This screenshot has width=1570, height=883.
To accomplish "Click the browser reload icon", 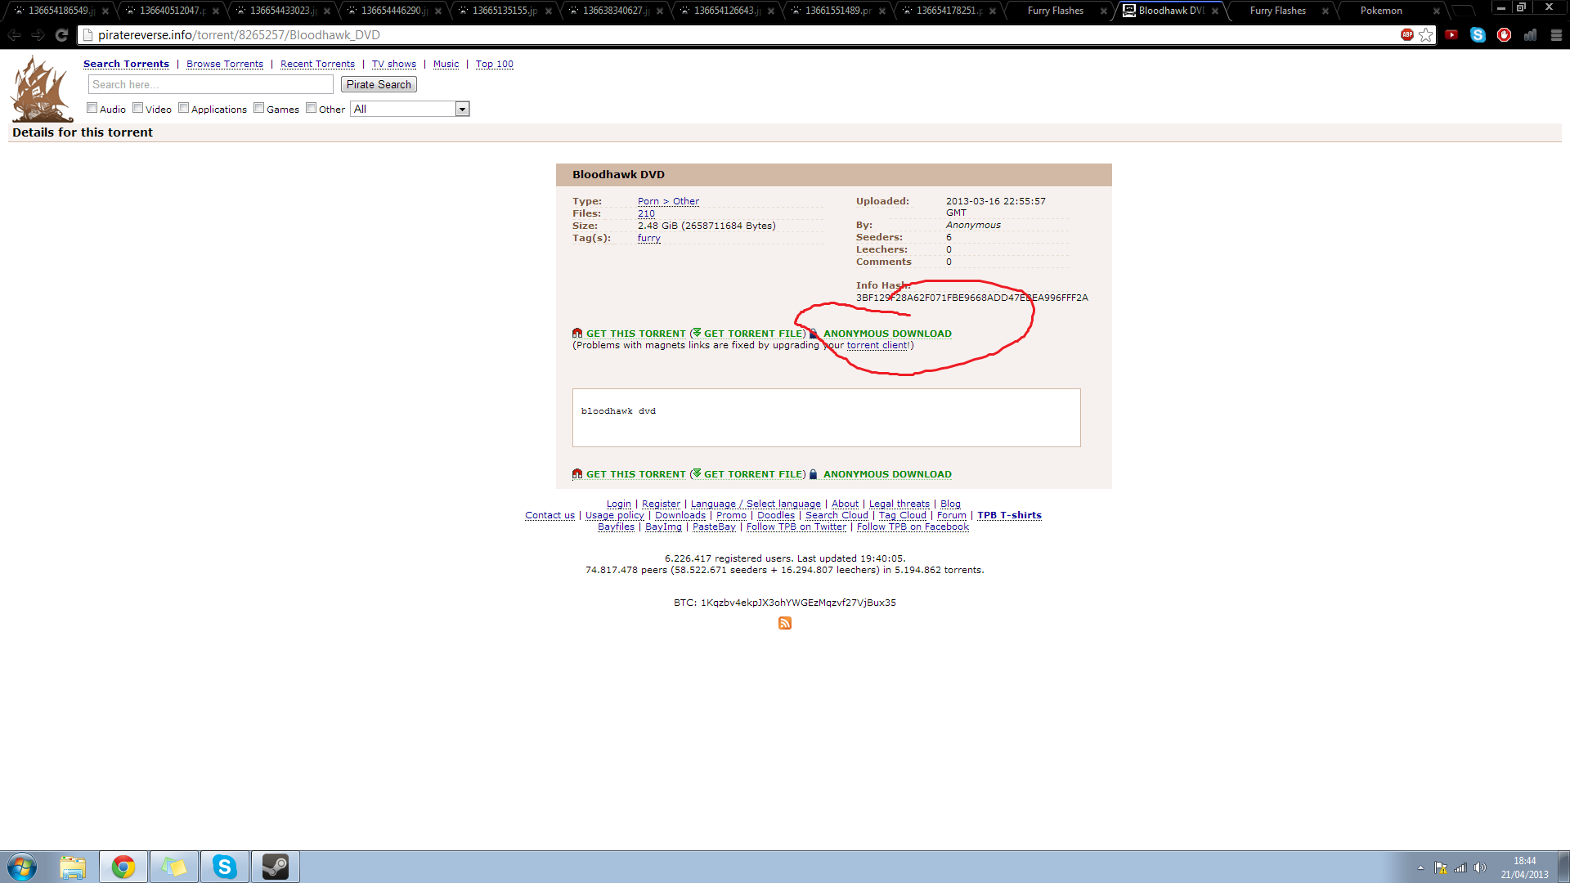I will tap(61, 35).
